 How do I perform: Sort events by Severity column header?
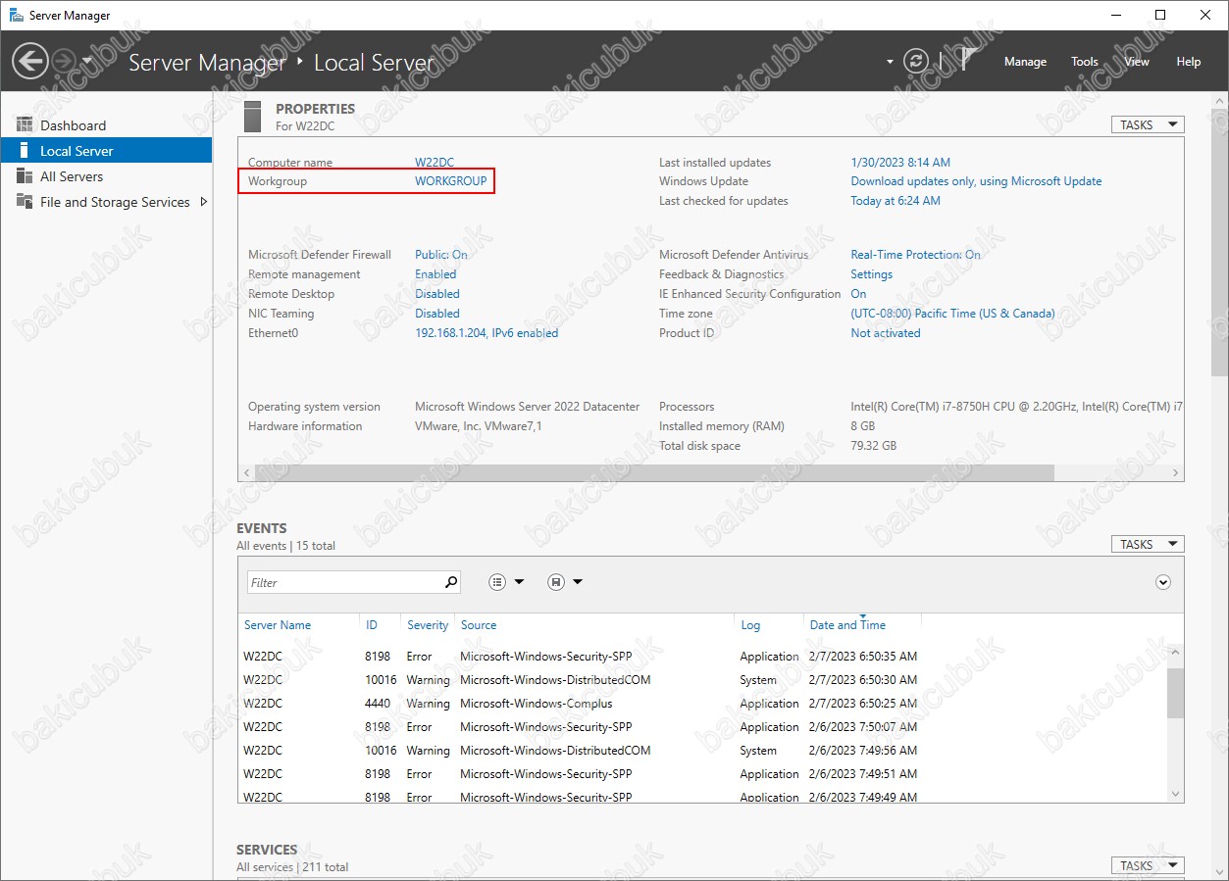pyautogui.click(x=428, y=625)
